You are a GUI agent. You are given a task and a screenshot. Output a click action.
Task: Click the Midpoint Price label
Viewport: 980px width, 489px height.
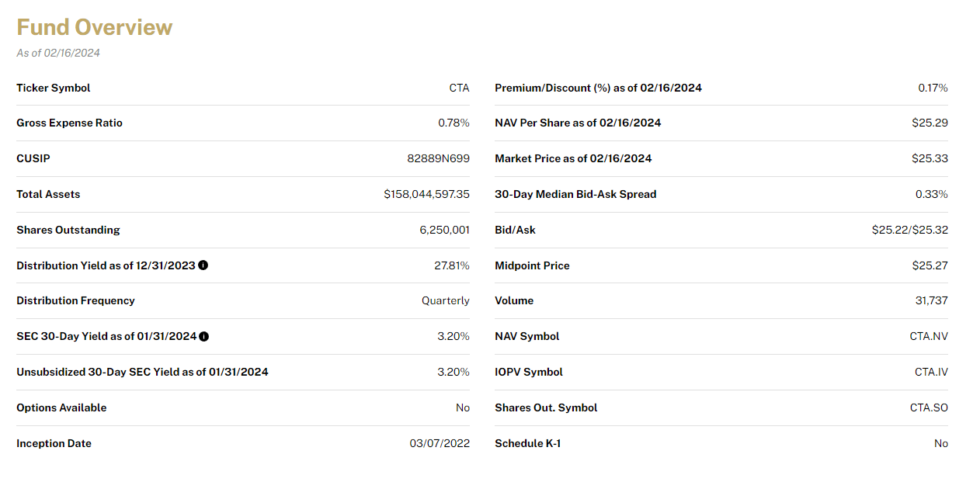tap(533, 265)
